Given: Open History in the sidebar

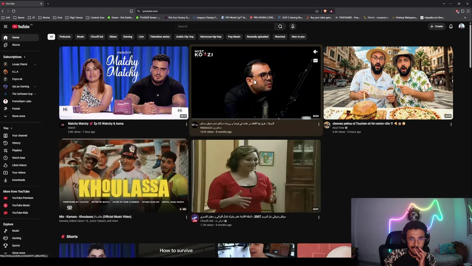Looking at the screenshot, I should point(20,143).
